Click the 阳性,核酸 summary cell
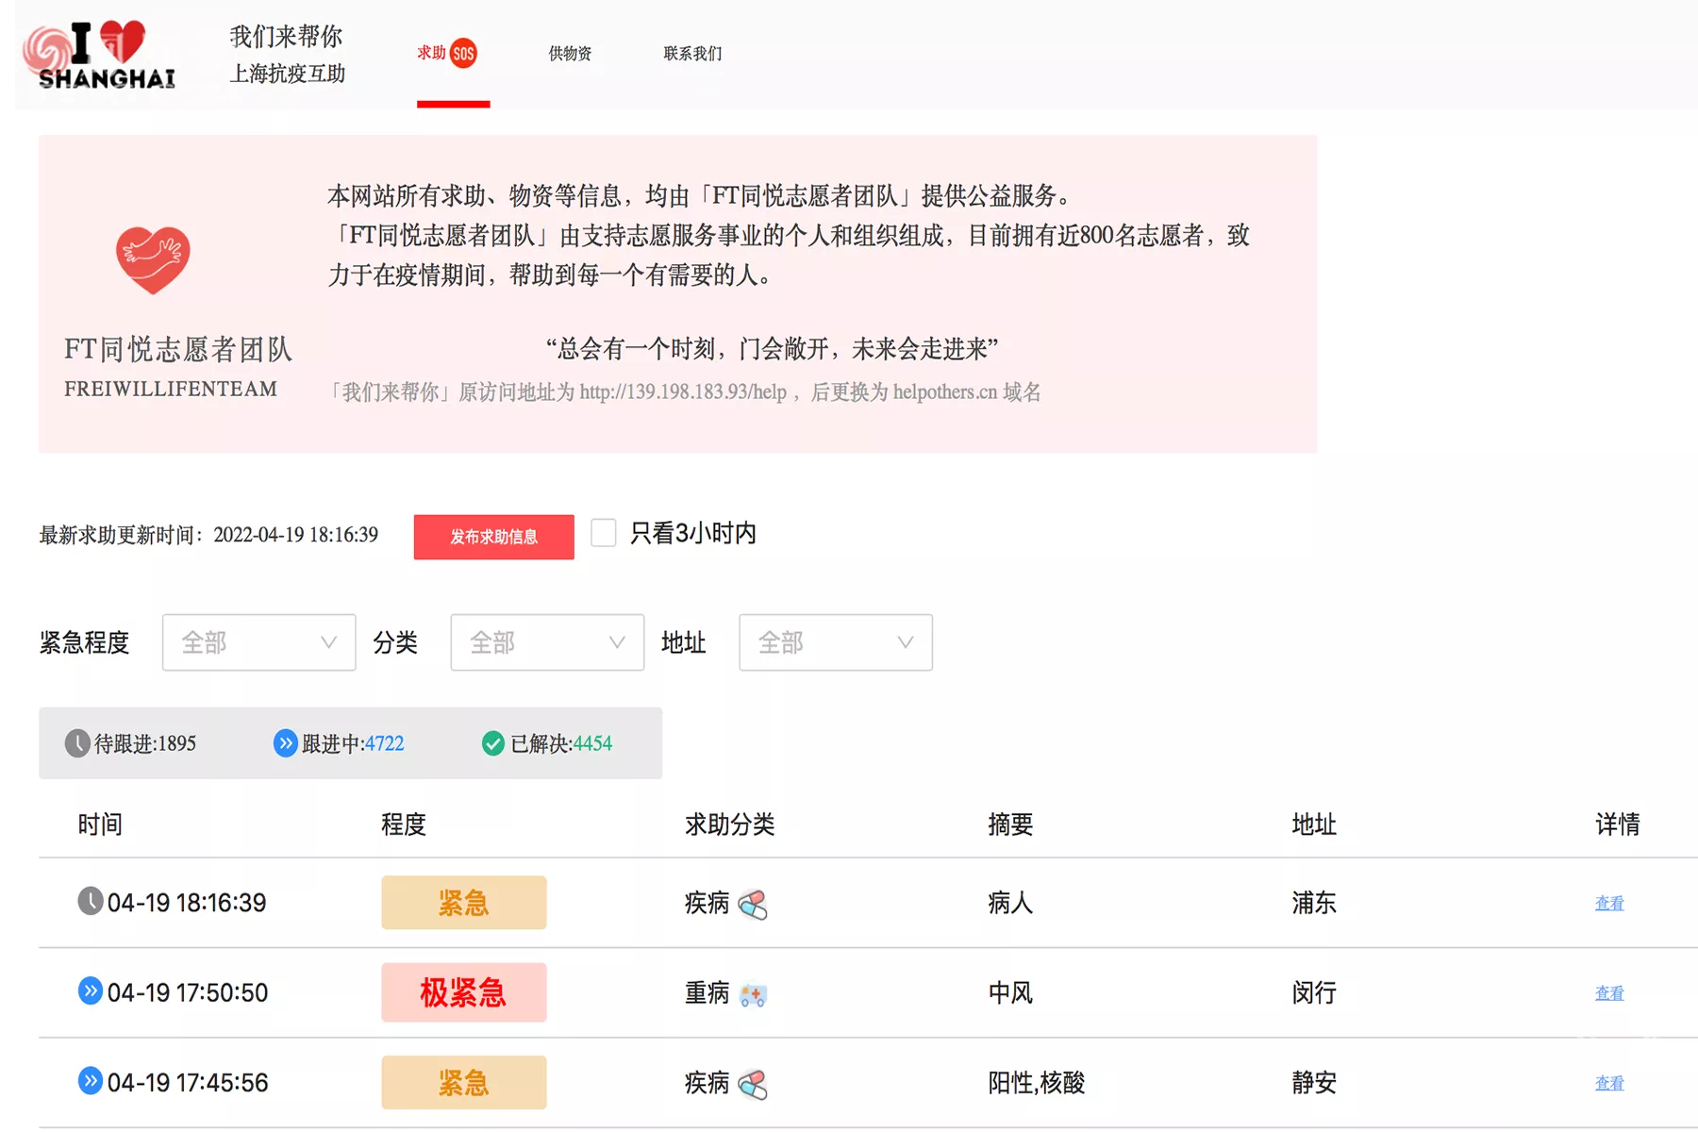1698x1132 pixels. tap(1037, 1082)
